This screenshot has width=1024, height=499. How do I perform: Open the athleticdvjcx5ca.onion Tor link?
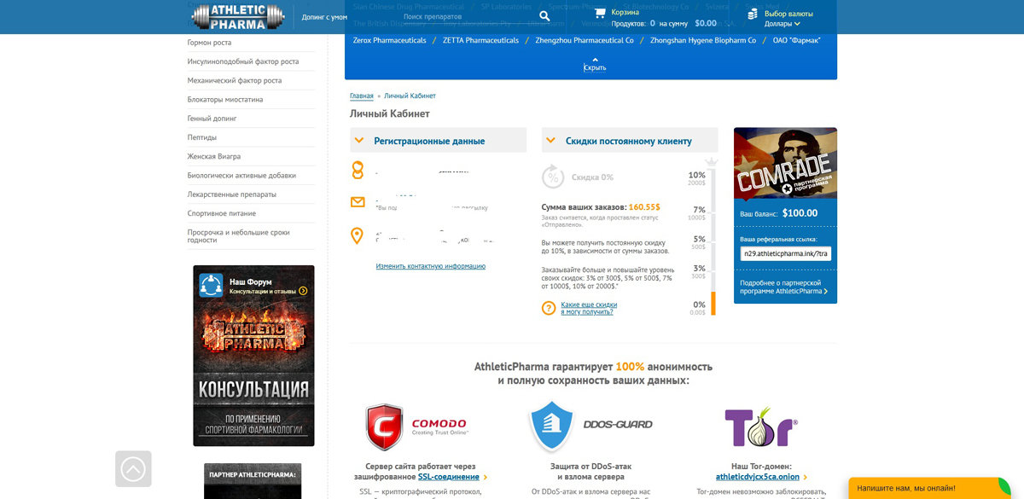(x=757, y=478)
